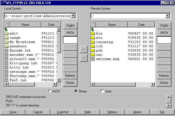Click the Encode.lnk file icon

[6, 50]
